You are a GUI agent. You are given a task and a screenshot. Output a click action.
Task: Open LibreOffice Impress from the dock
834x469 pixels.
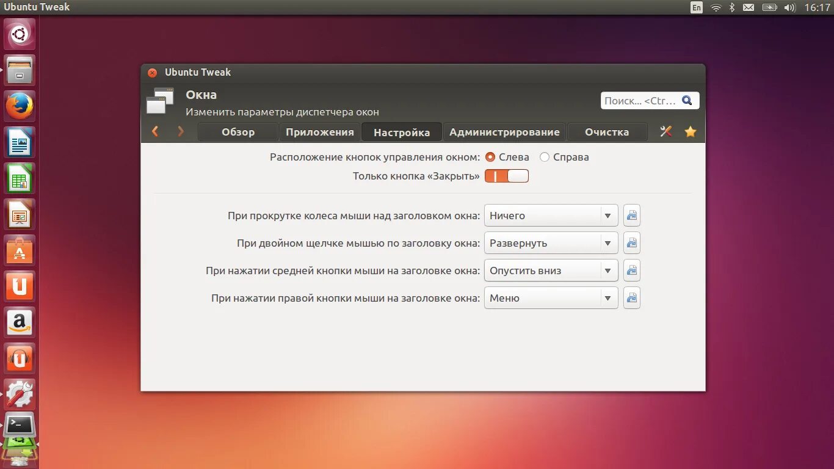click(20, 214)
